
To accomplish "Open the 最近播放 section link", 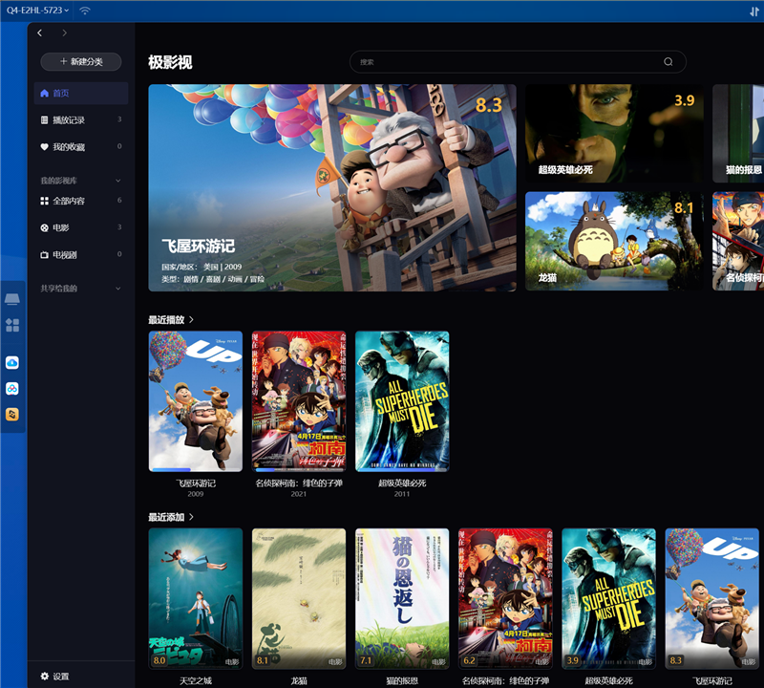I will pos(171,319).
